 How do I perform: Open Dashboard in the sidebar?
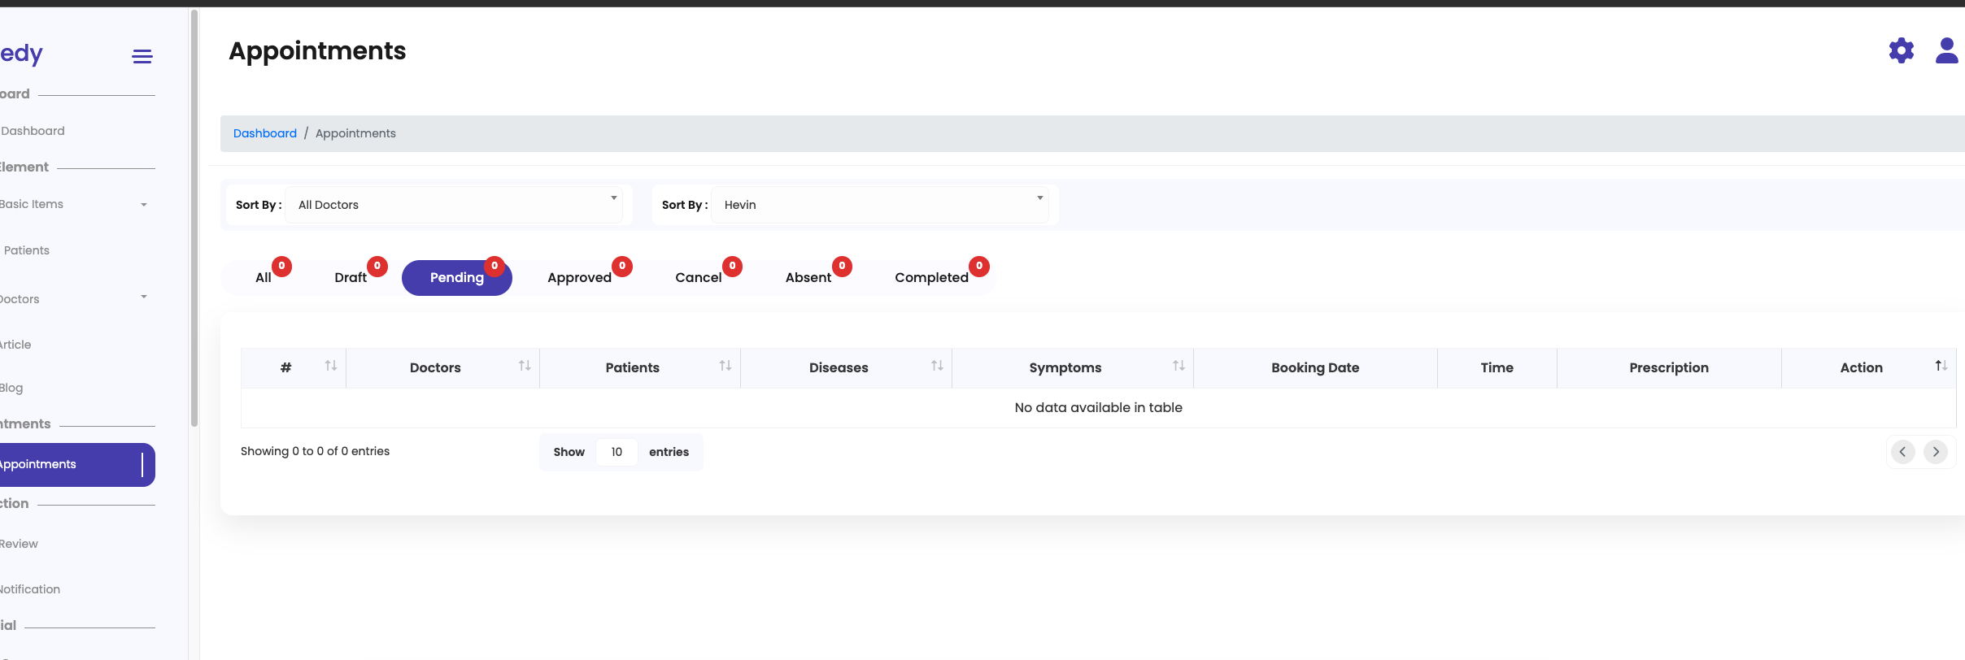(x=33, y=131)
